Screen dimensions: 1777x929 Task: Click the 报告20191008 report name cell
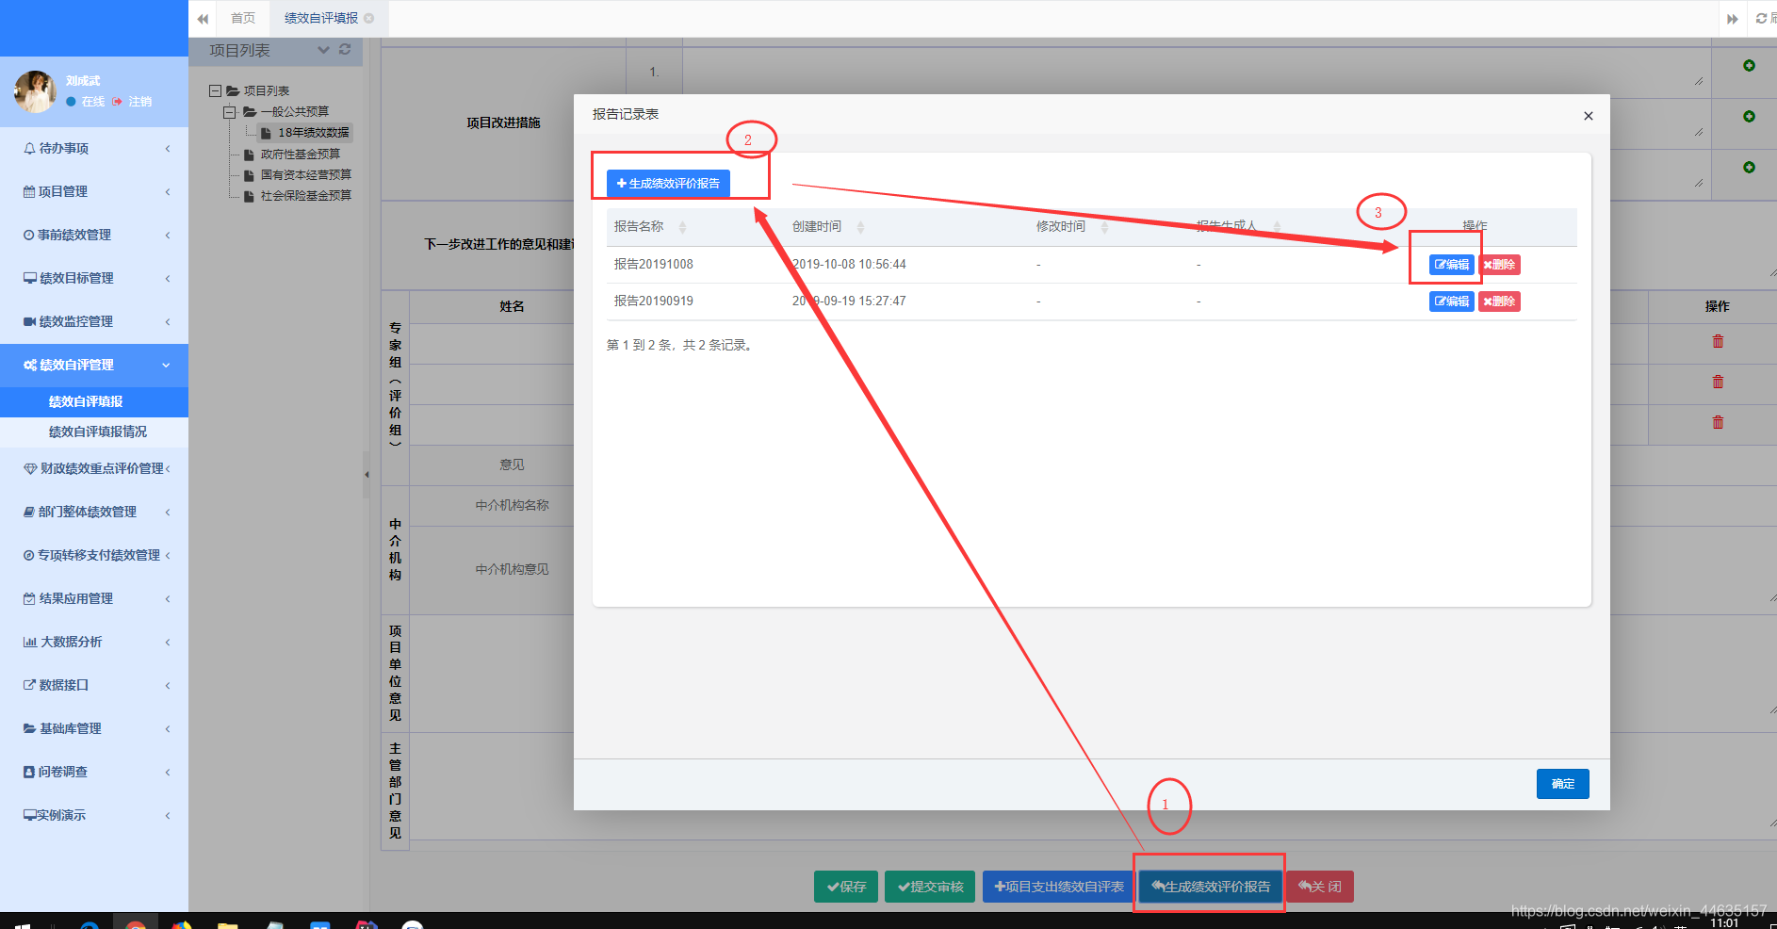click(653, 265)
